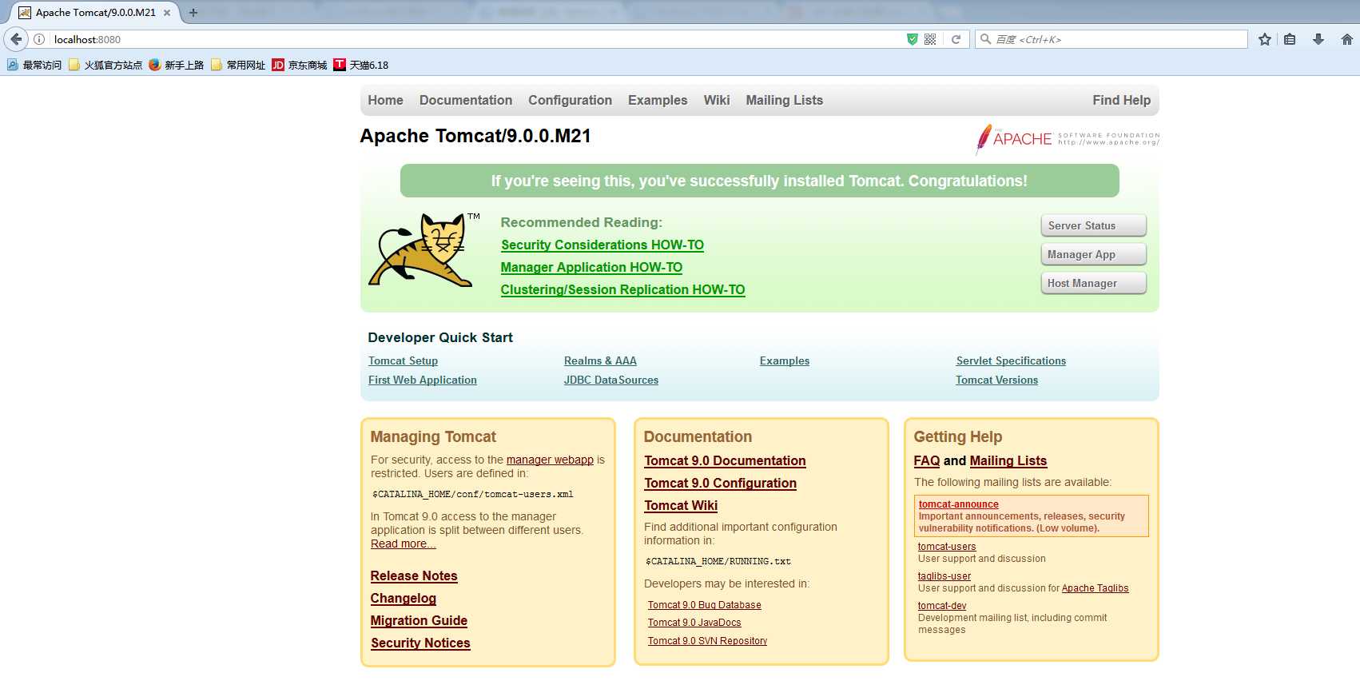
Task: Go to browser home page icon
Action: tap(1347, 39)
